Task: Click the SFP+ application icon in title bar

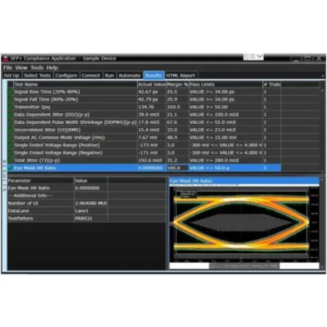Action: click(x=5, y=58)
